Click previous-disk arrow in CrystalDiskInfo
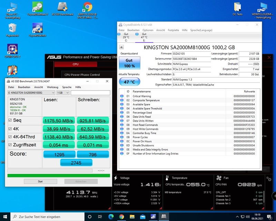Viewport: 276px width, 221px height. pyautogui.click(x=121, y=47)
